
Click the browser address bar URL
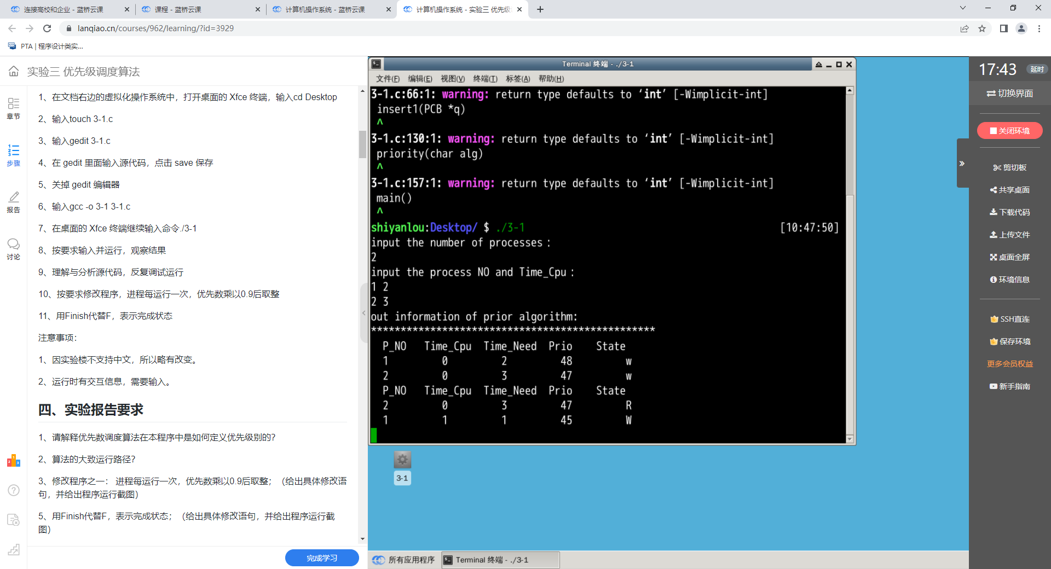tap(155, 28)
